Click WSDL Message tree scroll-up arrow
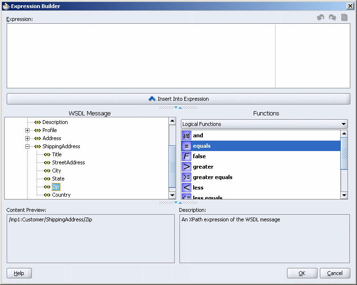Image resolution: width=357 pixels, height=285 pixels. pyautogui.click(x=172, y=121)
